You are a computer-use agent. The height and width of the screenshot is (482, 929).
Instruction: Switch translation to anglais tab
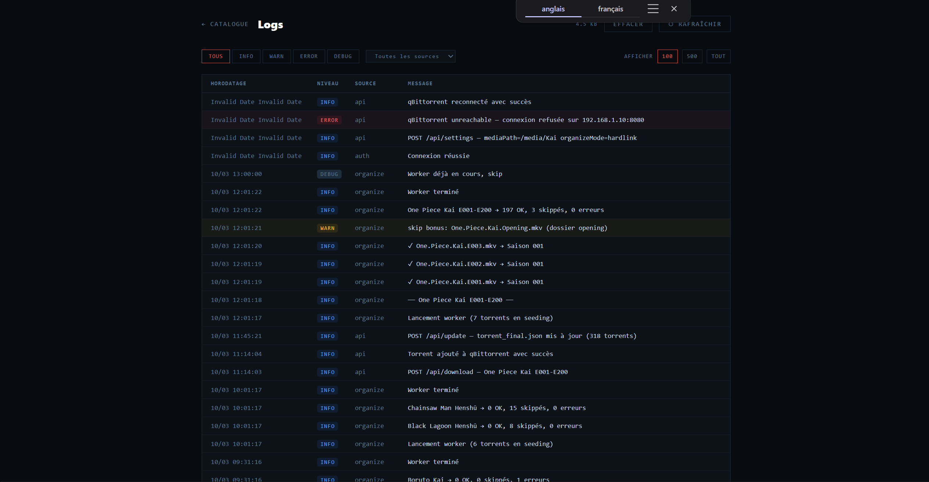tap(553, 9)
